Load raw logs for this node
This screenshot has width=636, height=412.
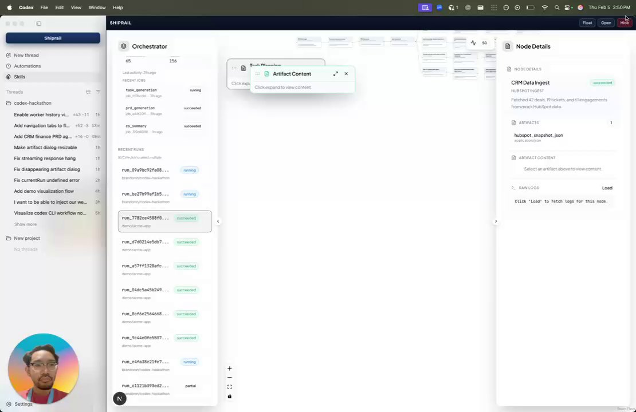coord(607,188)
